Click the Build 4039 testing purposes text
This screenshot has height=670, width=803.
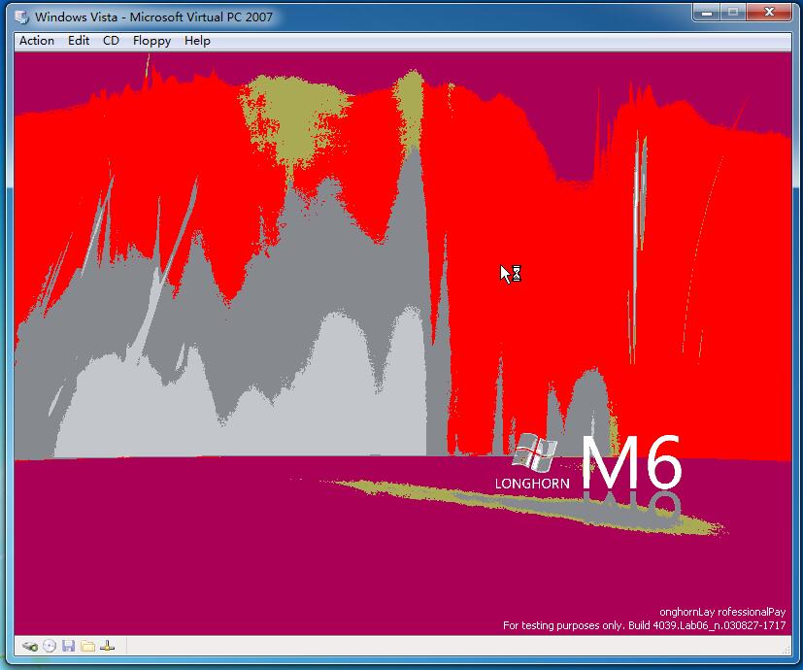tap(644, 625)
